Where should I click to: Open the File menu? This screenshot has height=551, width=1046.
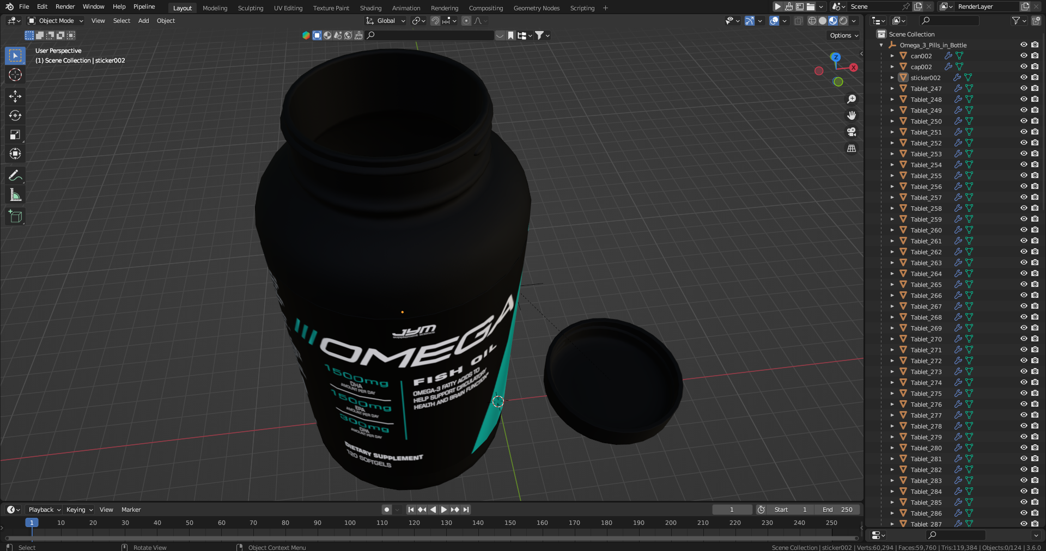(x=24, y=7)
